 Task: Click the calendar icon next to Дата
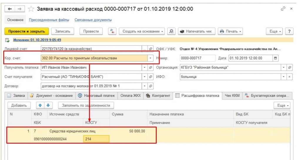[275, 58]
